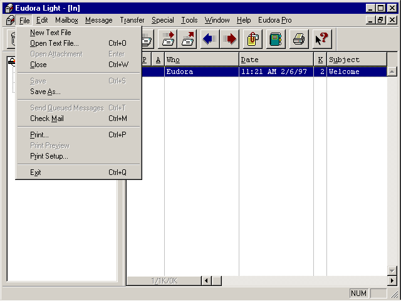The width and height of the screenshot is (401, 301).
Task: Sort by the Who column header
Action: coord(202,60)
